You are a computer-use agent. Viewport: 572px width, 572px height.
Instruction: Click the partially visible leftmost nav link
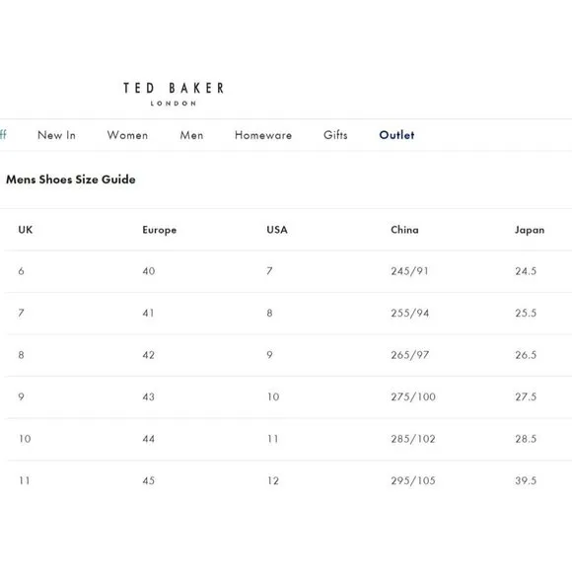pos(3,134)
